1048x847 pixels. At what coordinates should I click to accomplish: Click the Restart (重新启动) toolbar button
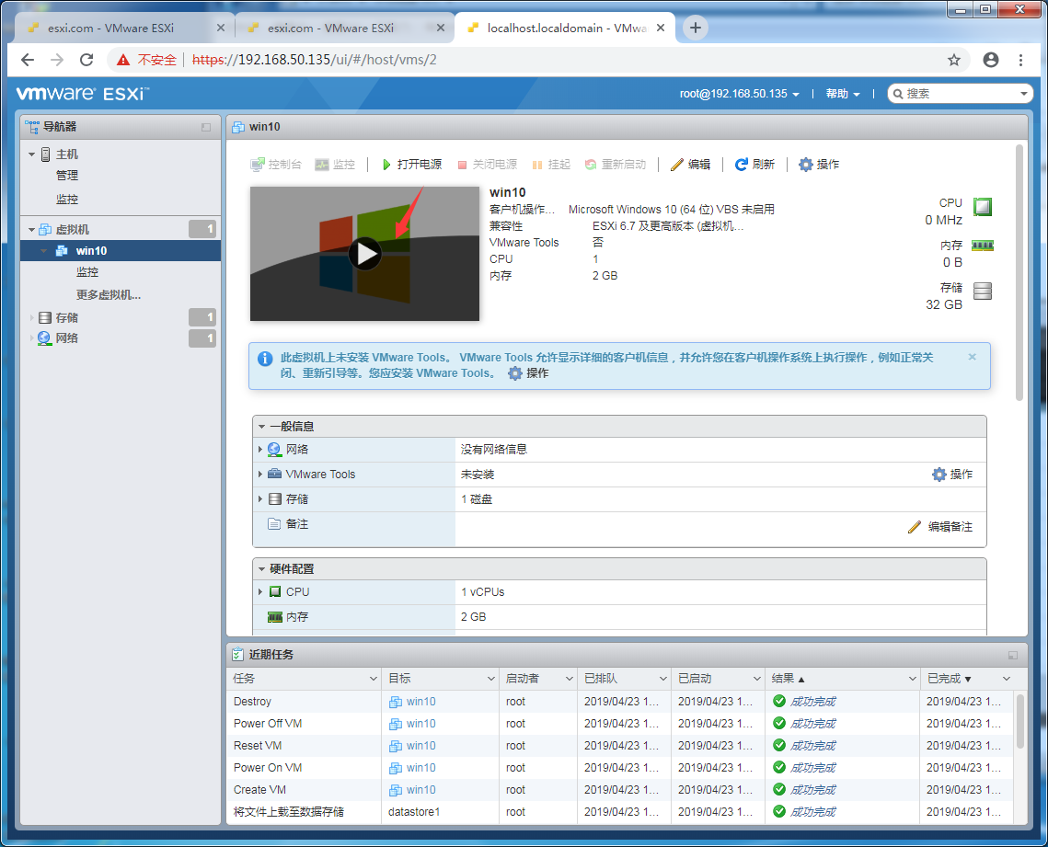coord(615,165)
